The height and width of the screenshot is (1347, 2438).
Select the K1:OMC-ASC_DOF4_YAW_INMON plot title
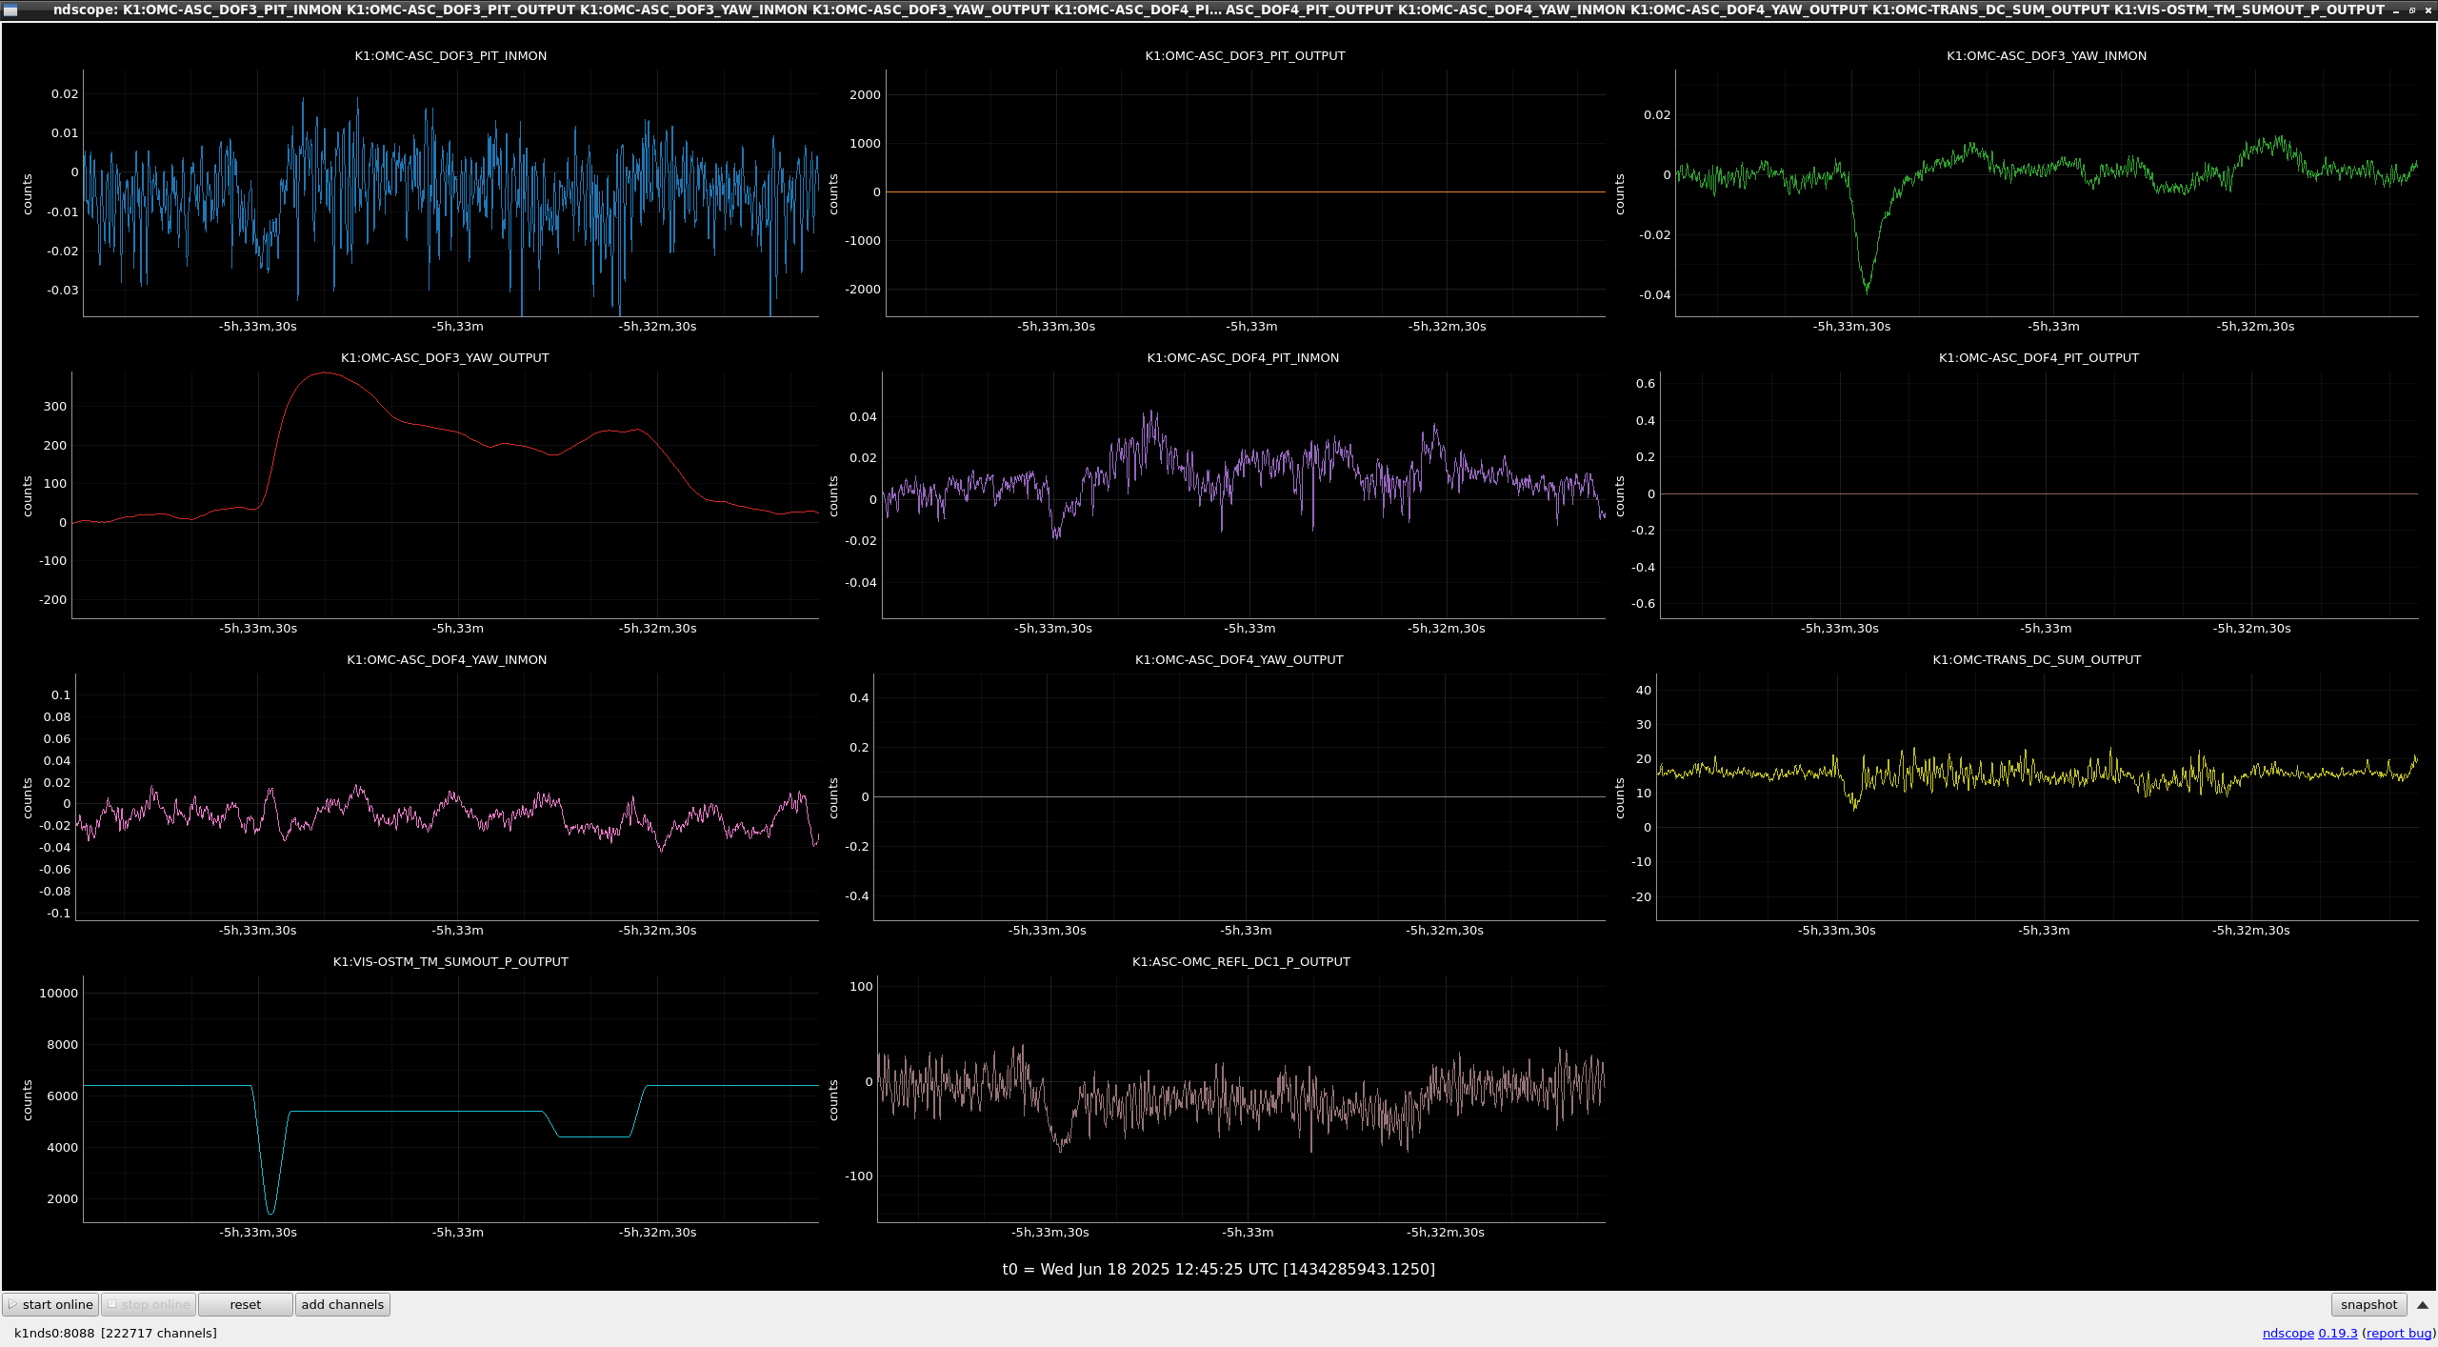(x=447, y=659)
